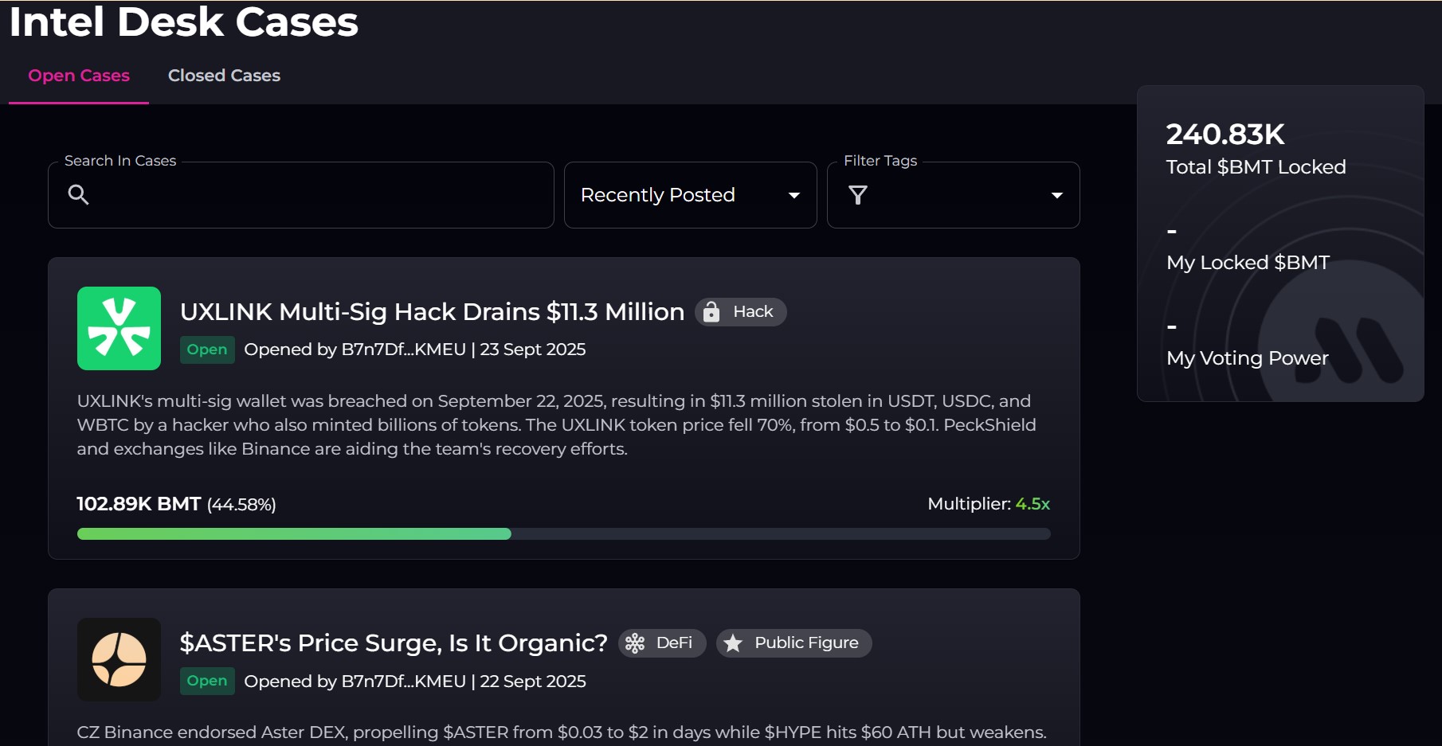Click the lock icon on Hack tag
This screenshot has height=746, width=1442.
click(711, 312)
